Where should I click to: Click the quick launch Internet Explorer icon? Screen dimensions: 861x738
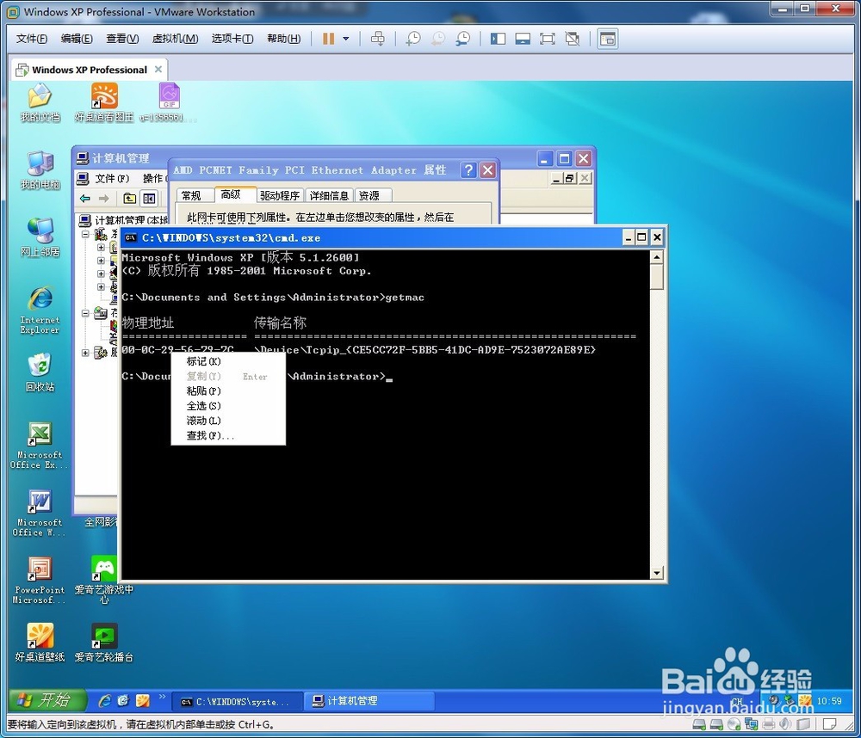coord(104,701)
